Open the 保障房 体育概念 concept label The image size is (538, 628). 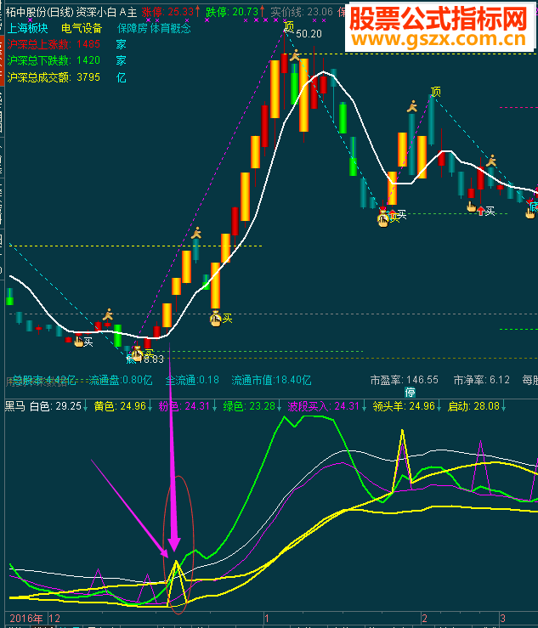(x=154, y=28)
